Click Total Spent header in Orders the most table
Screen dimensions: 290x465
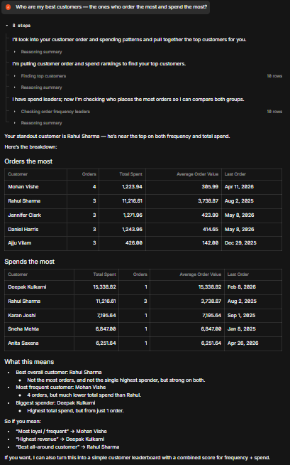tap(130, 174)
